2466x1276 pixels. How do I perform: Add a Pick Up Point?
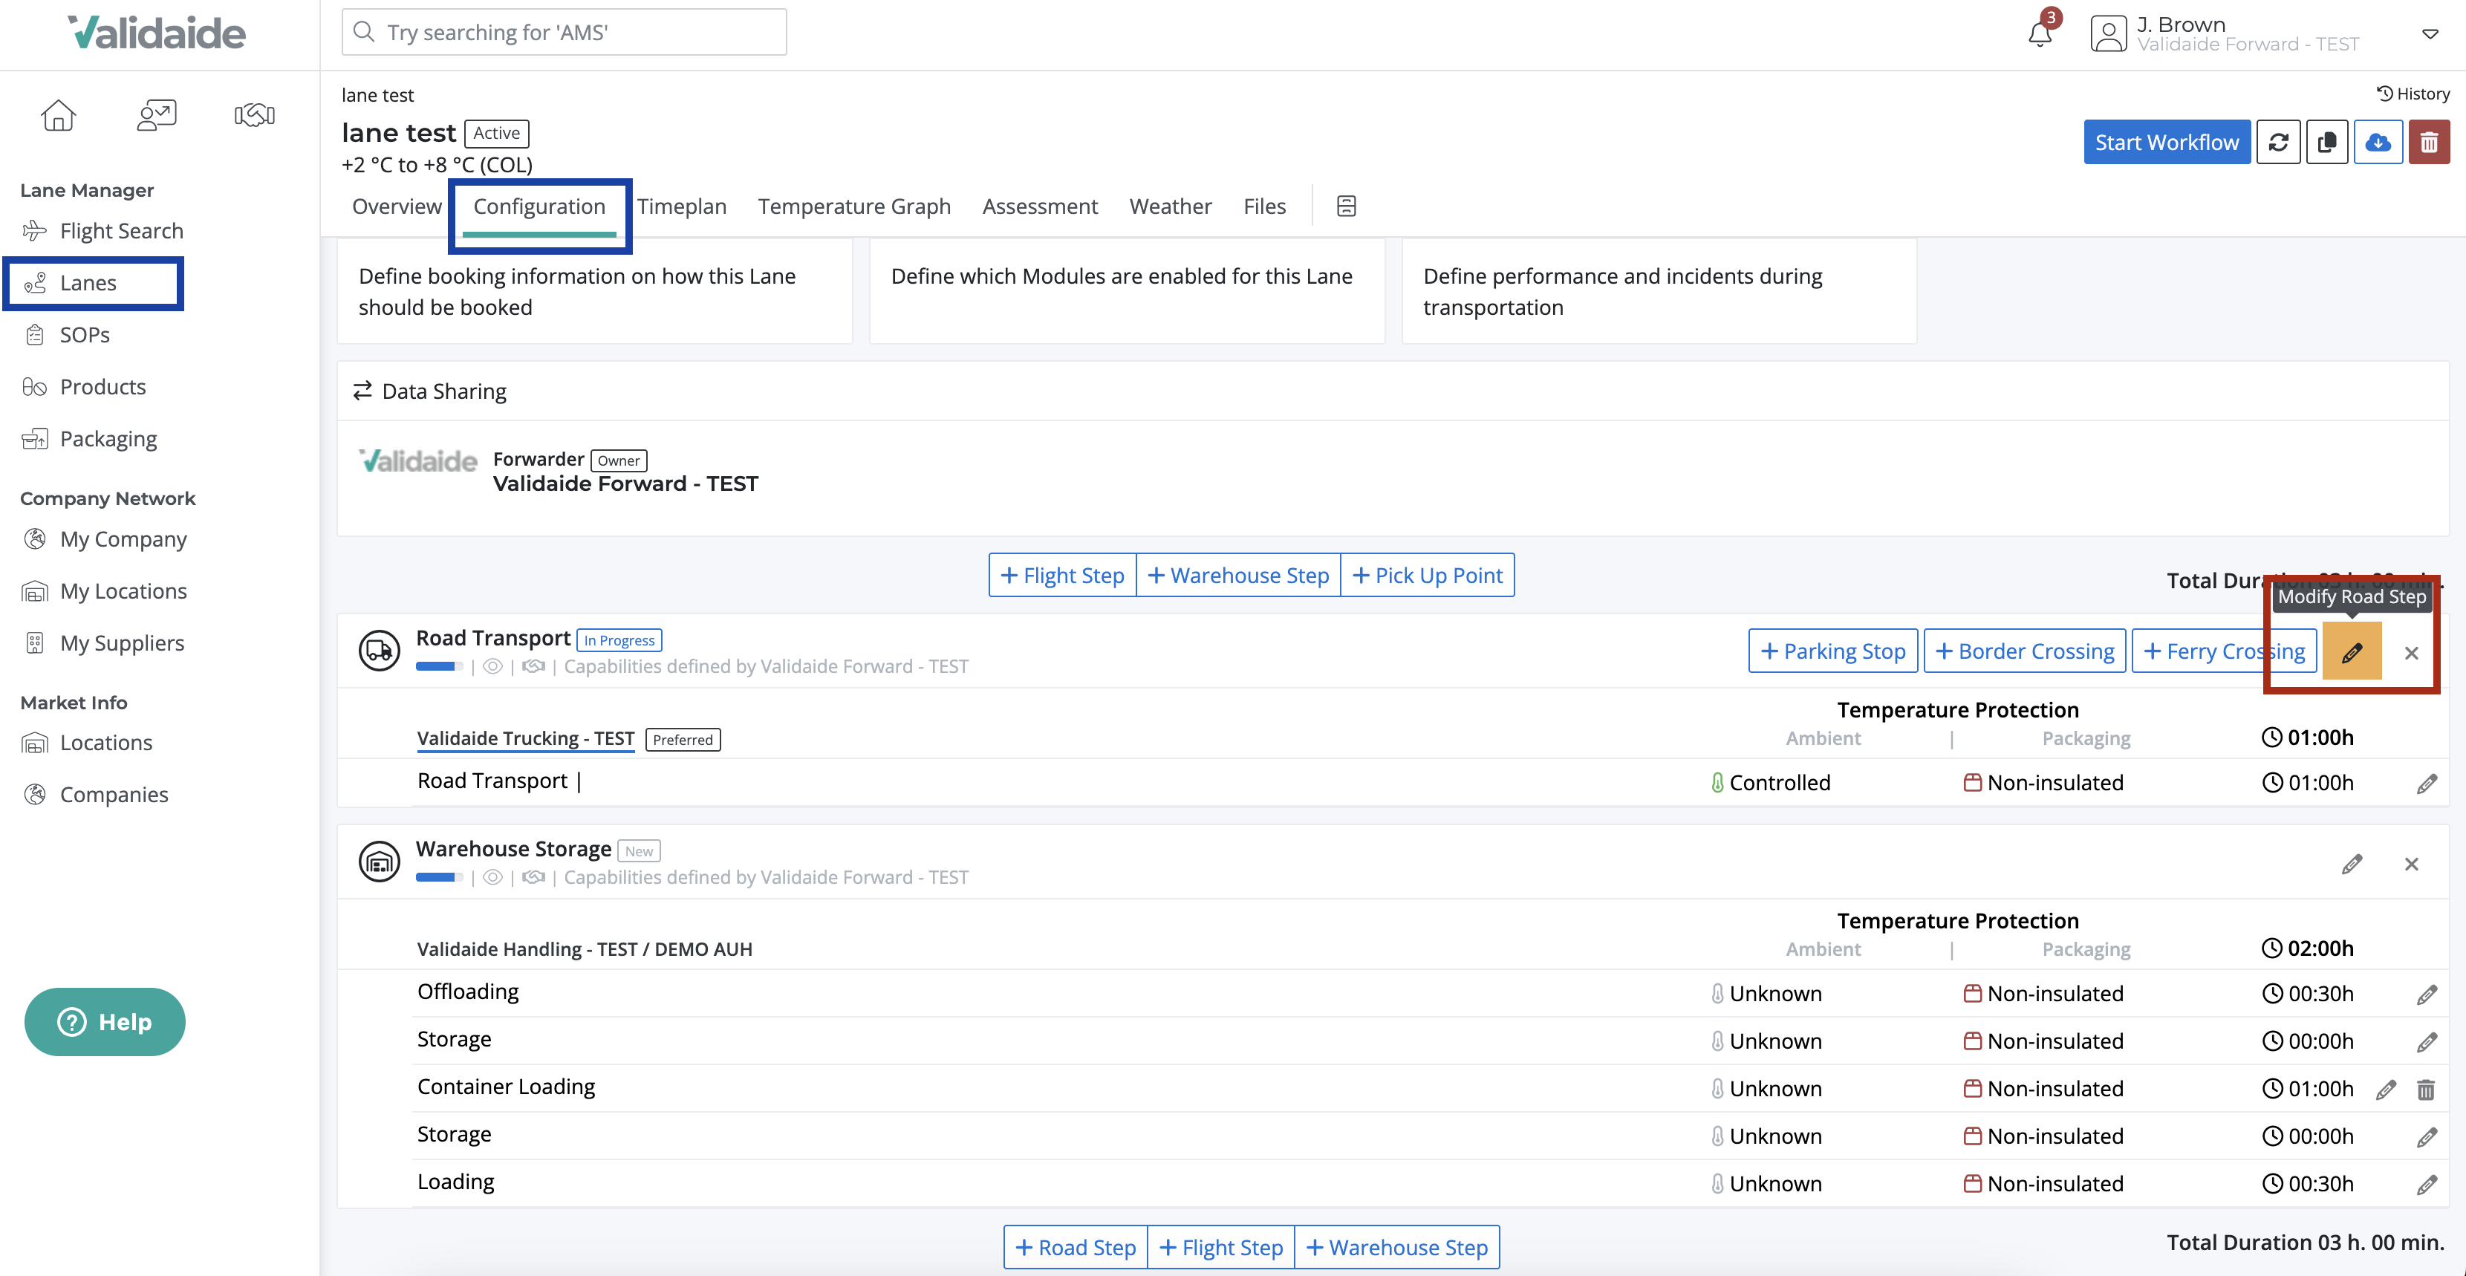1428,576
